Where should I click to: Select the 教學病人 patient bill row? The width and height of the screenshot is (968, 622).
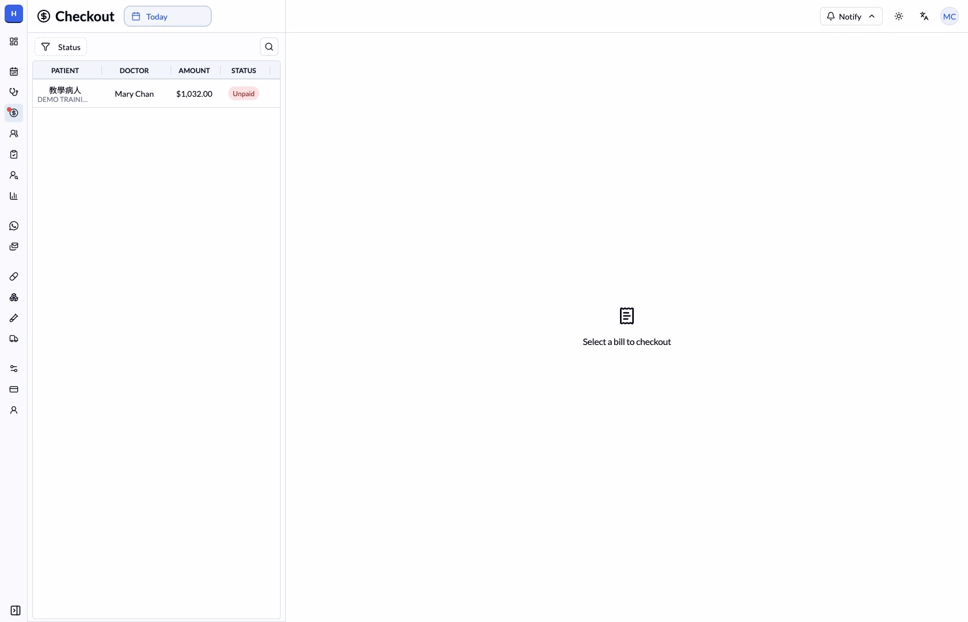coord(156,94)
